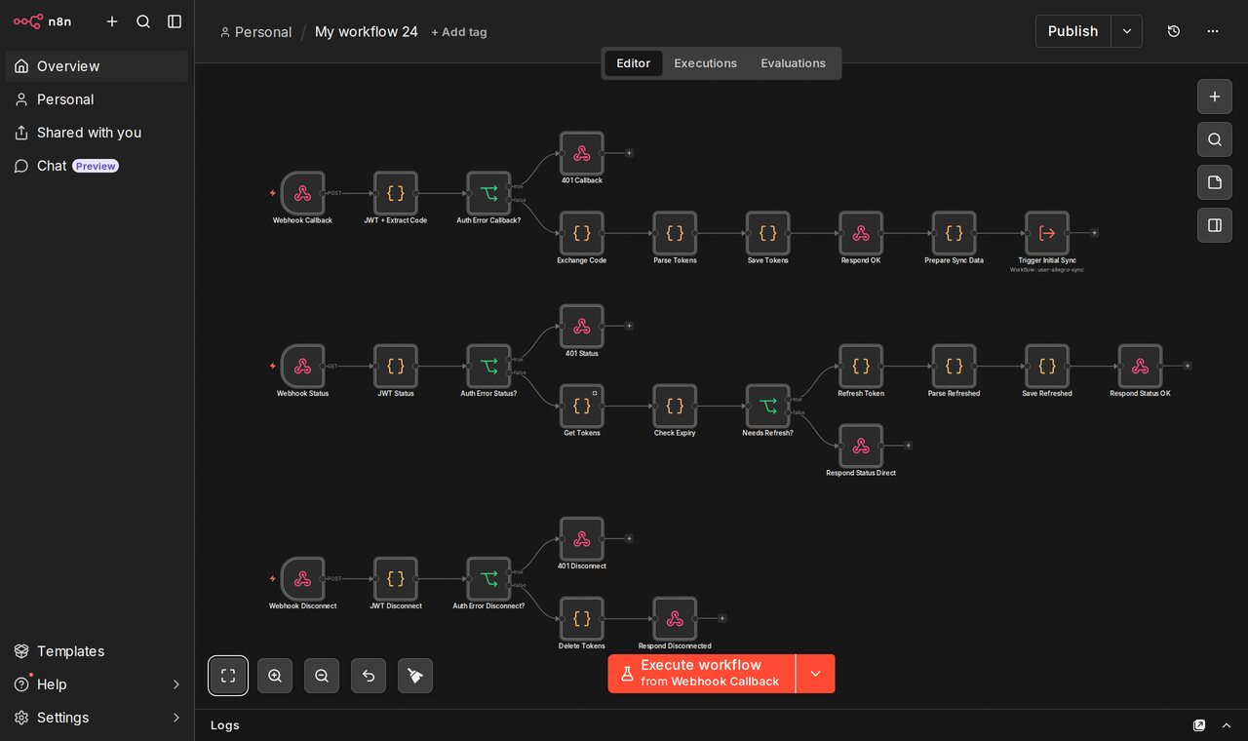Open workflow options three-dot menu
Image resolution: width=1248 pixels, height=741 pixels.
(x=1213, y=31)
